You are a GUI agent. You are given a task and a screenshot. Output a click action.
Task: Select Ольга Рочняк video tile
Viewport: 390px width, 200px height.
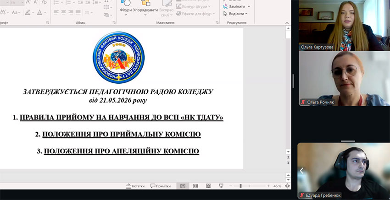tap(344, 79)
